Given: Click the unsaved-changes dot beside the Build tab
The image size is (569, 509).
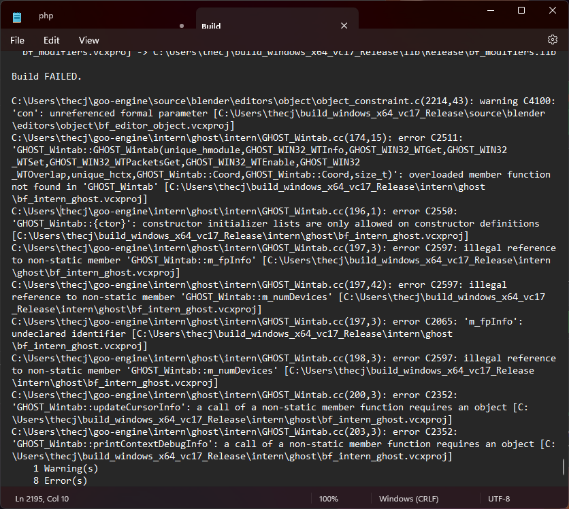Looking at the screenshot, I should (x=181, y=25).
